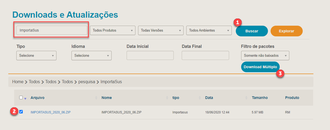Focus the Data Final date field
330x130 pixels.
[x=205, y=55]
